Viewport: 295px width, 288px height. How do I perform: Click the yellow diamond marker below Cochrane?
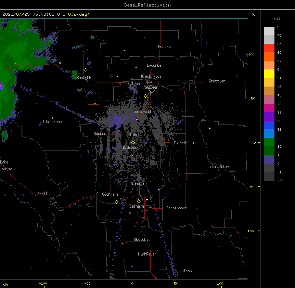tap(116, 202)
